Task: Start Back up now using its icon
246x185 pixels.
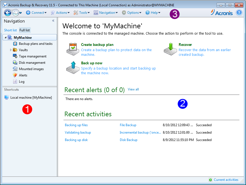Action: click(x=73, y=67)
